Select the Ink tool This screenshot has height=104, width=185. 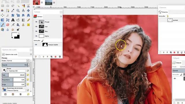18,25
